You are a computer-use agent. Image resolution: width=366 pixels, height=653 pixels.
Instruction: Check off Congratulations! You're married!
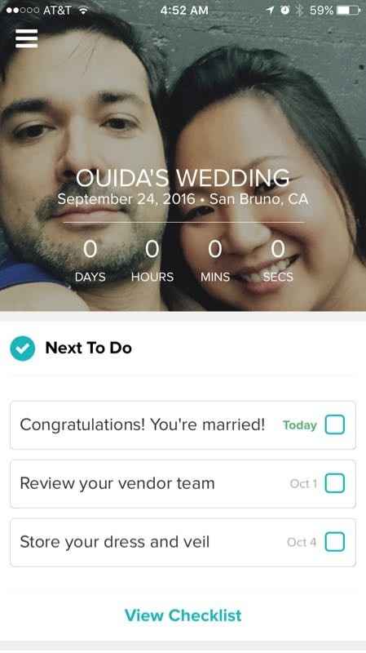point(335,424)
